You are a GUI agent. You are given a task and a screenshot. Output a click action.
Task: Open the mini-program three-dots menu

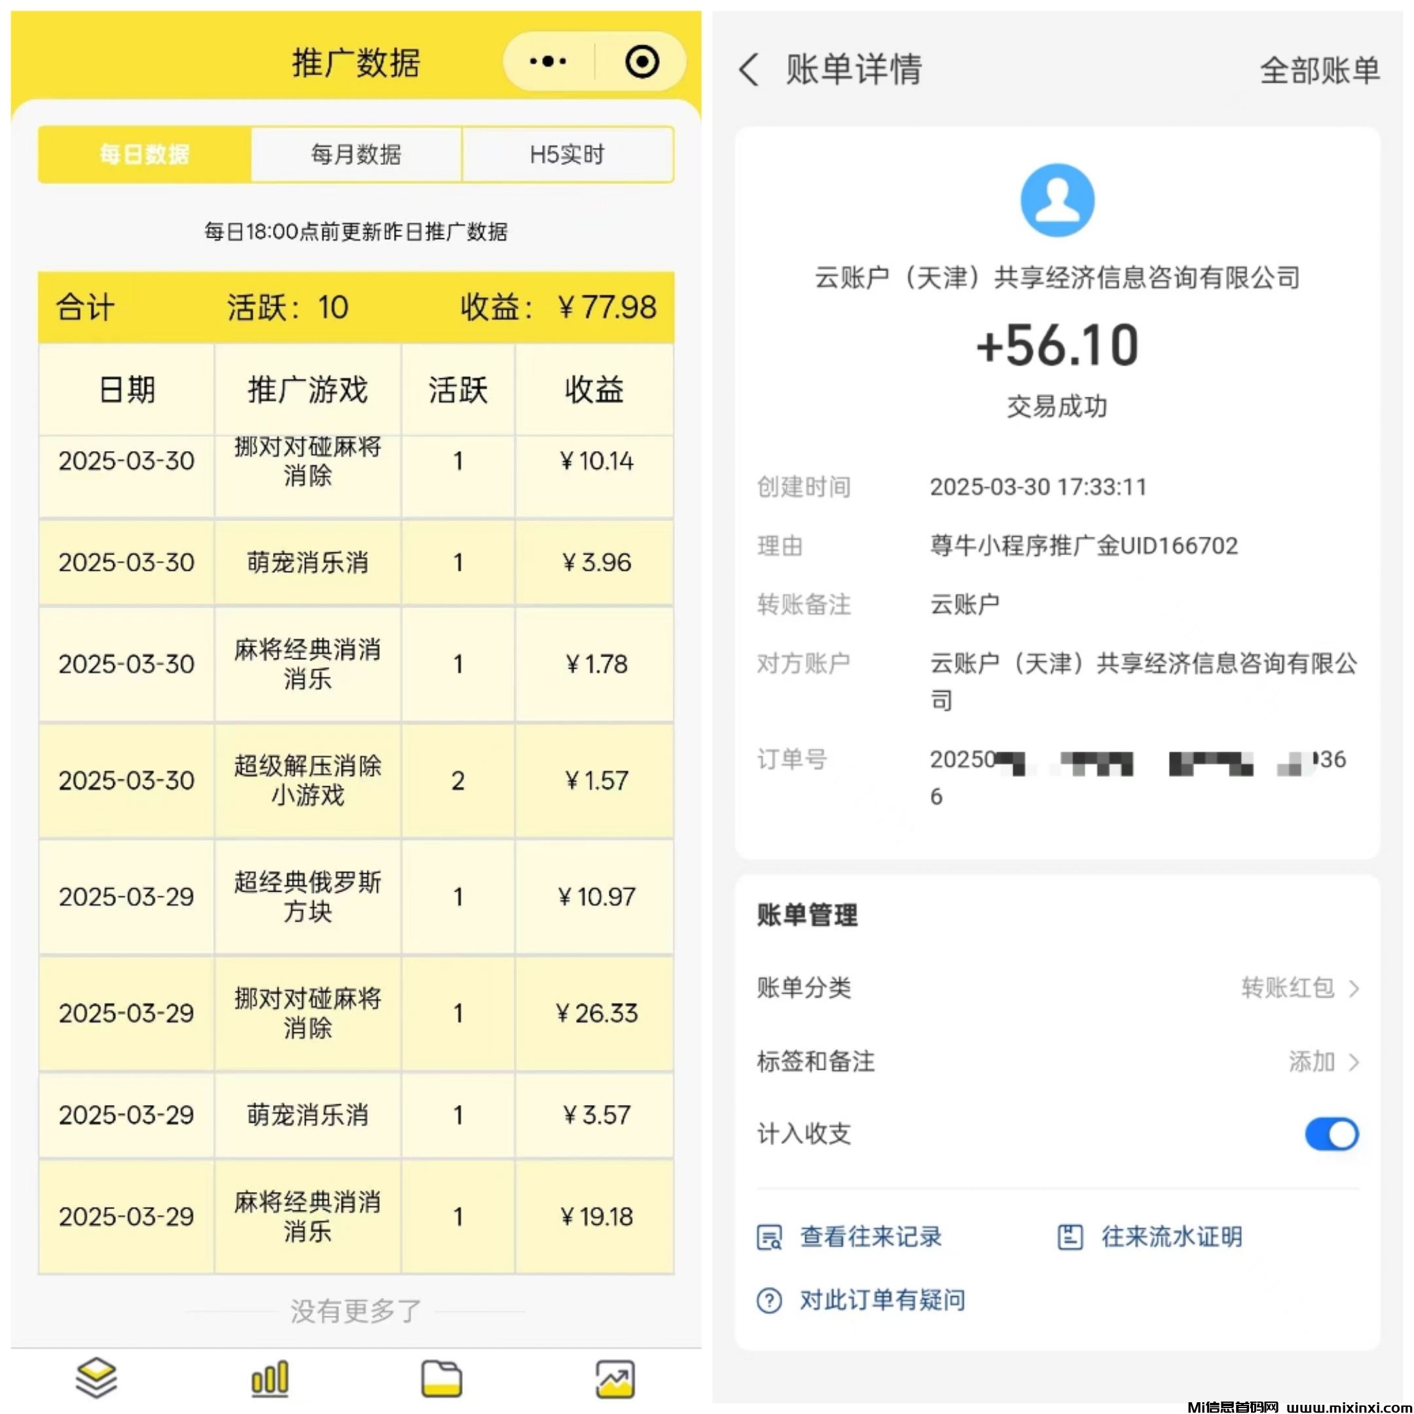pyautogui.click(x=547, y=62)
